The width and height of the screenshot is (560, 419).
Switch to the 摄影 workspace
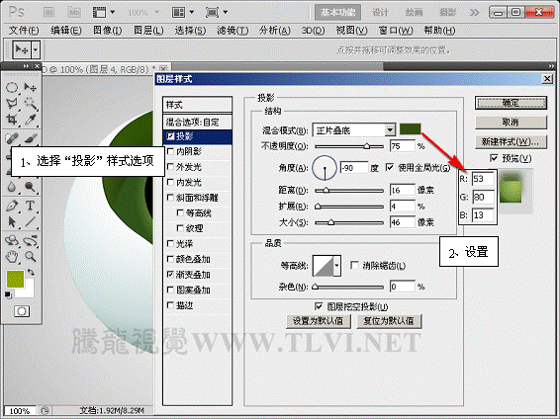click(447, 13)
